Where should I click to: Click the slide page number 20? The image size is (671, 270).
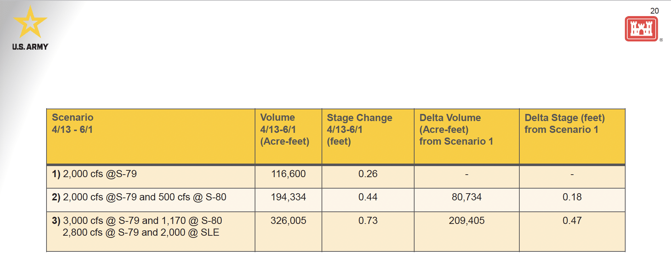point(654,11)
